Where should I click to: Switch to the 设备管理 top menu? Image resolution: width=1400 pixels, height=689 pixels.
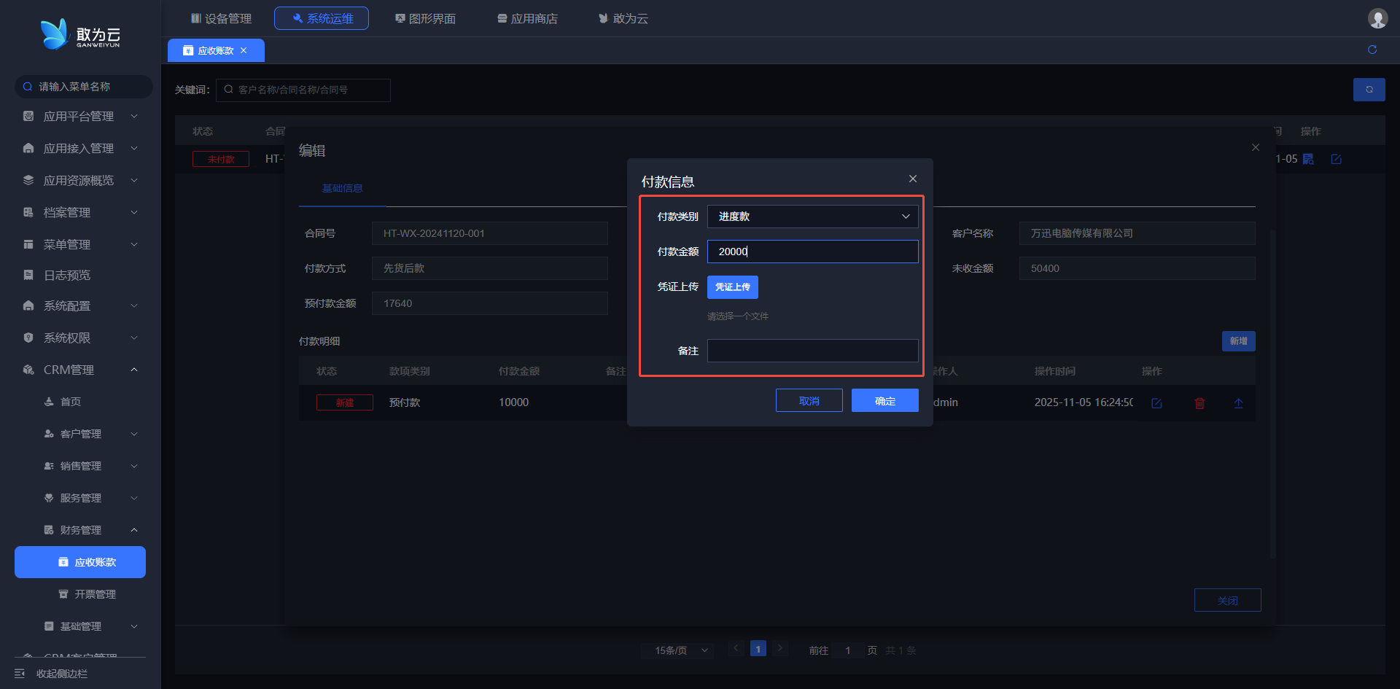tap(221, 18)
